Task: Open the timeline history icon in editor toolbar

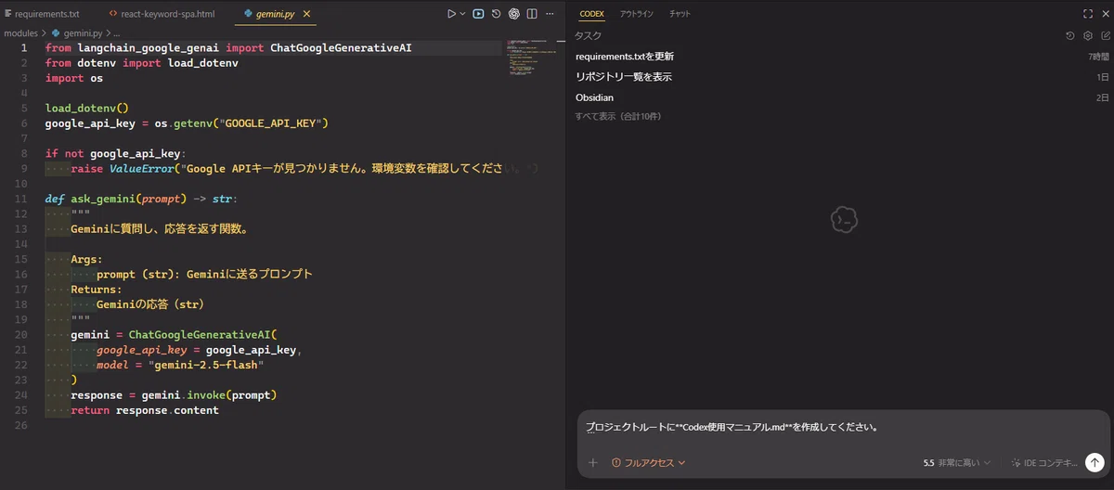Action: [x=496, y=14]
